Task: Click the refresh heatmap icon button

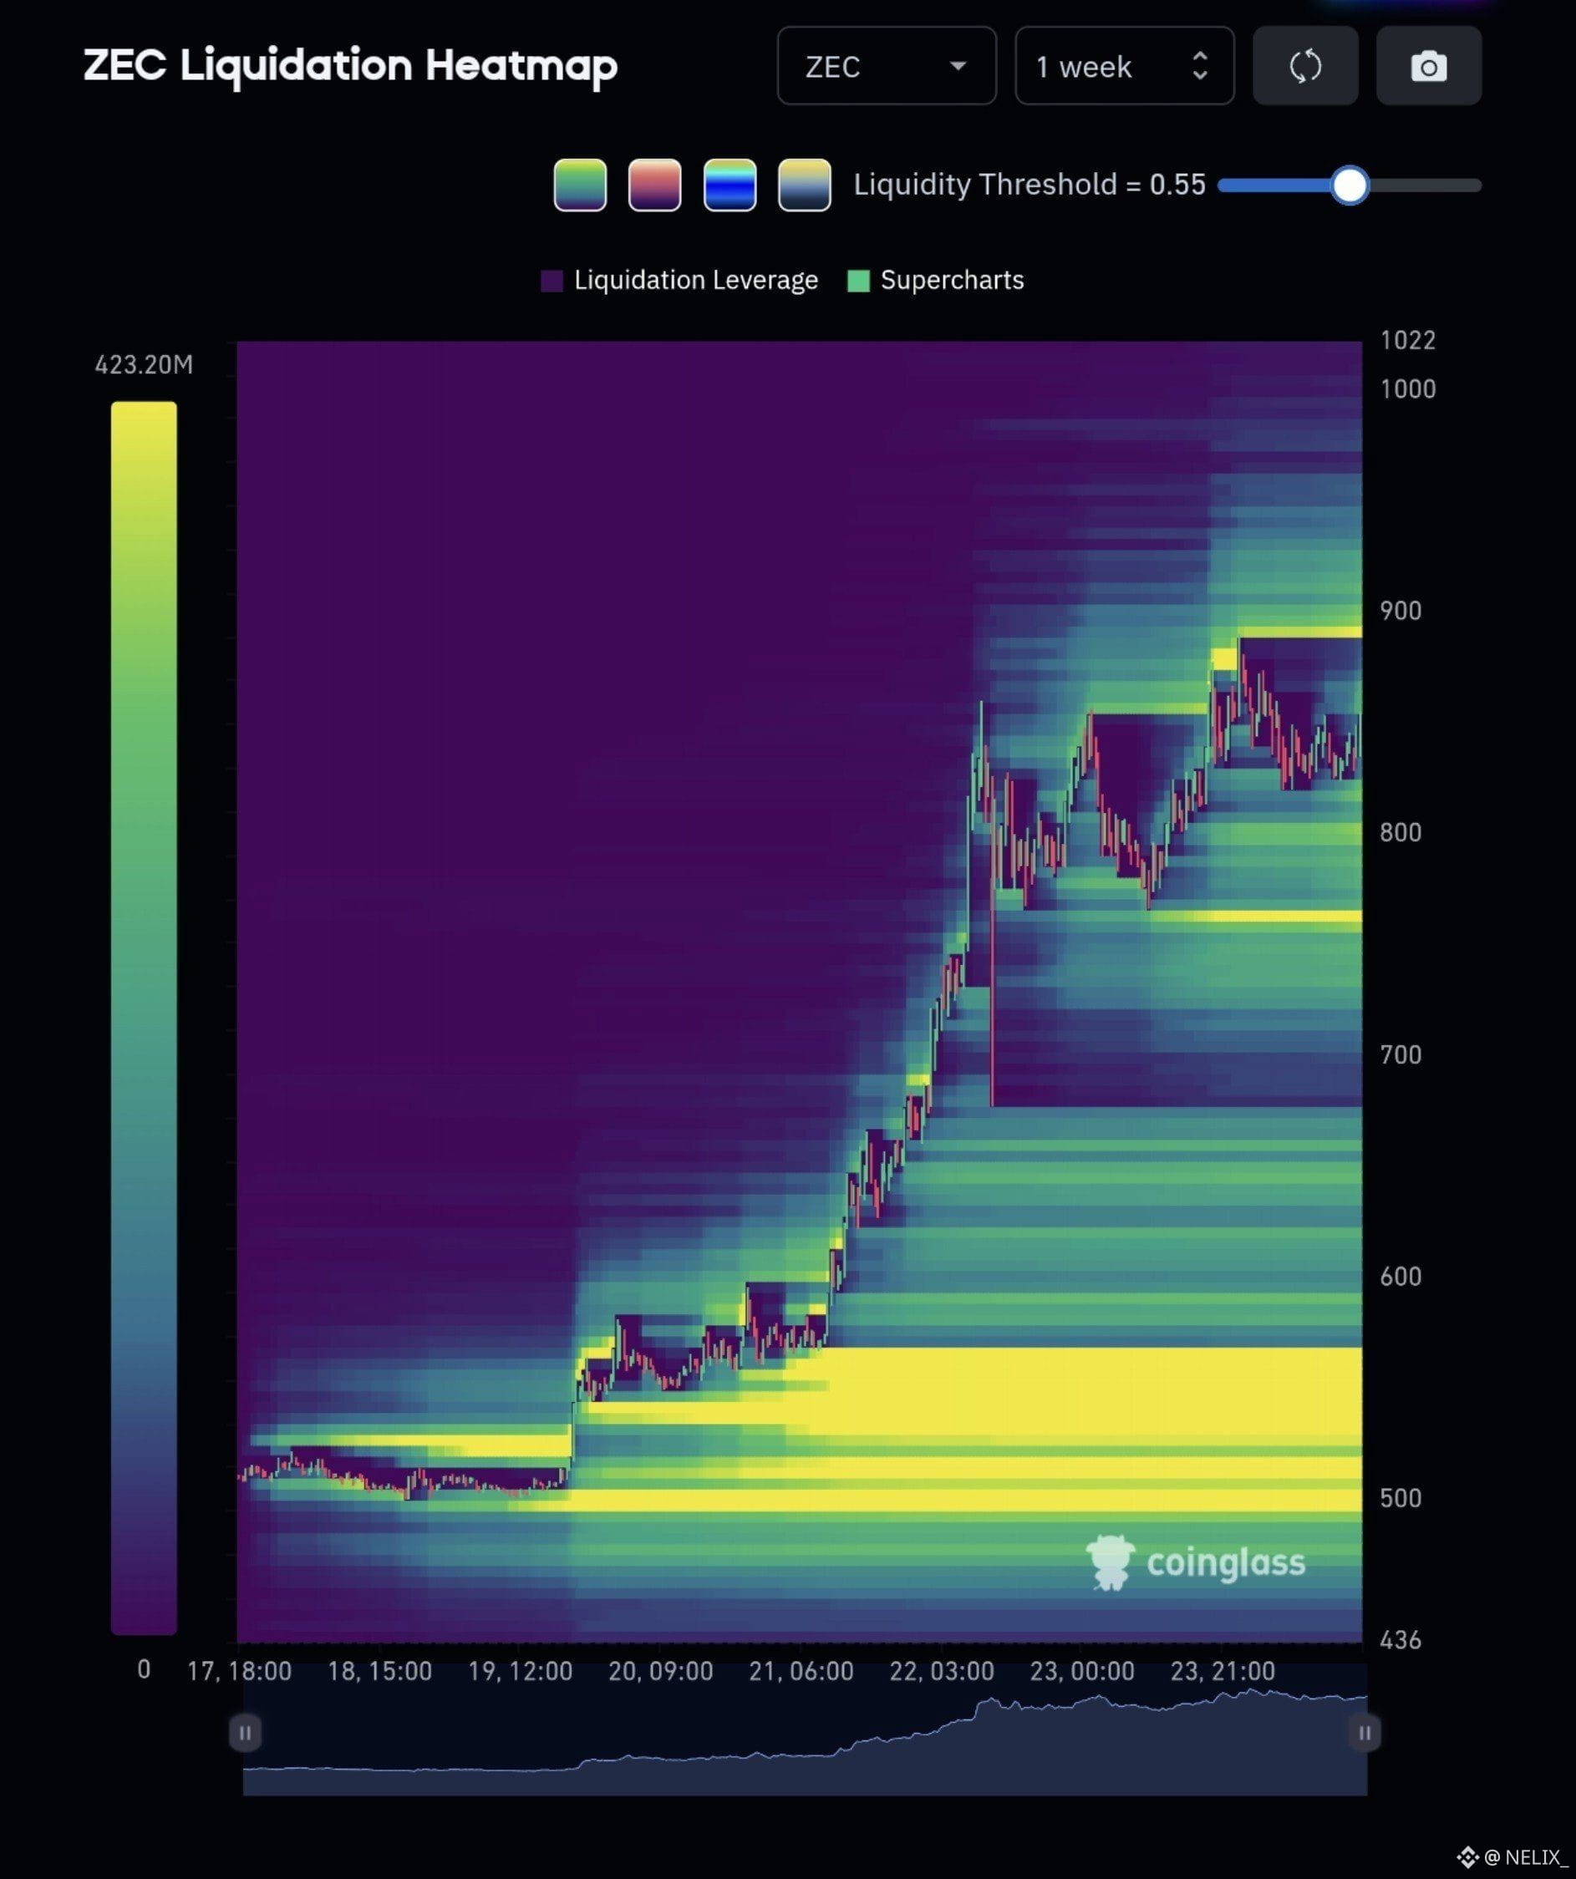Action: coord(1304,66)
